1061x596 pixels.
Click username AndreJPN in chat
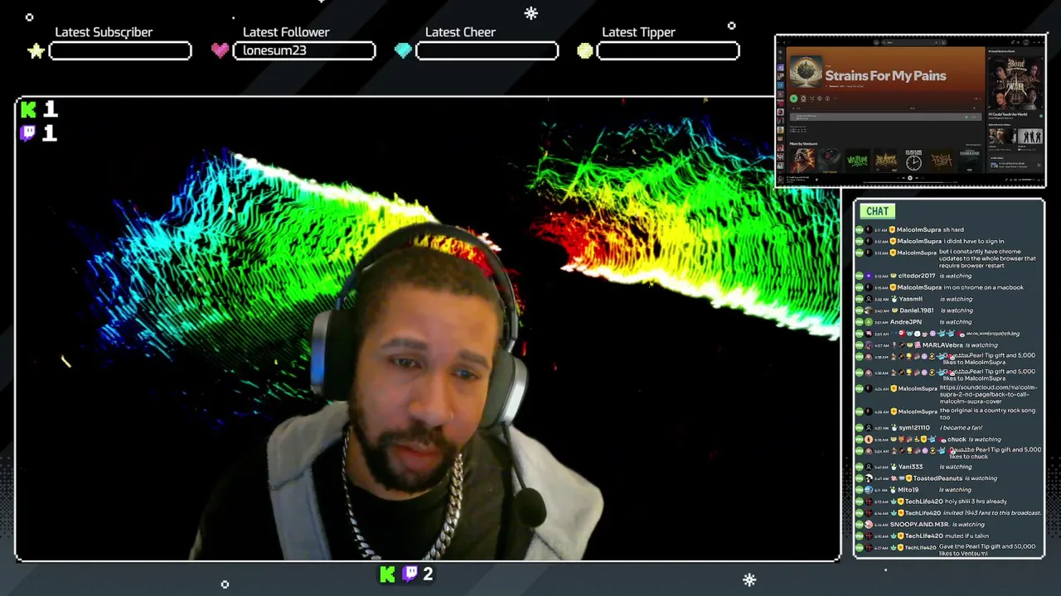(x=906, y=322)
